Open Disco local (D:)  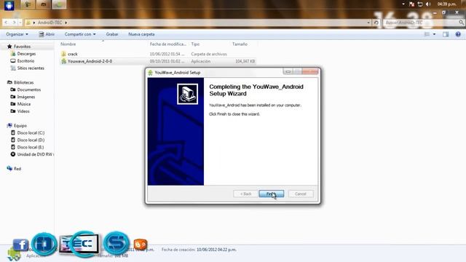pos(31,140)
